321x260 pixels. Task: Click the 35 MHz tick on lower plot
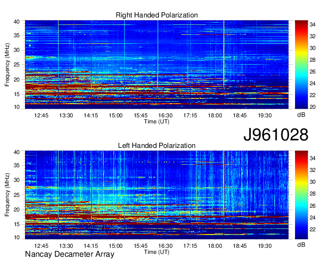[17, 165]
